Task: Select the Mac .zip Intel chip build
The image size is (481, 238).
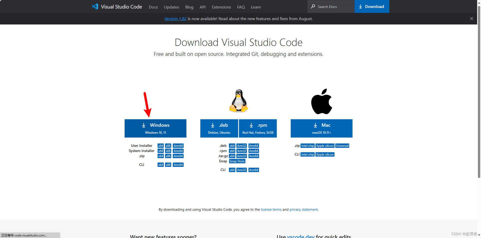Action: (308, 146)
